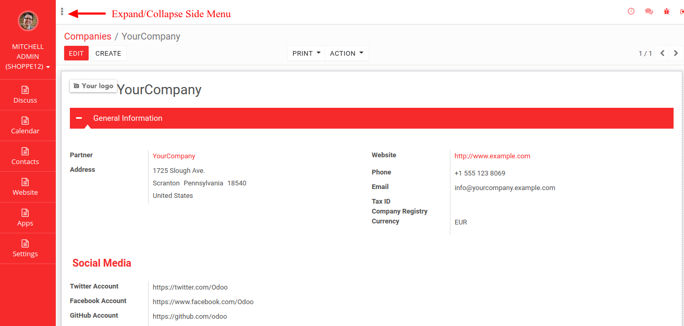Click the phone number +1 555 123 8069

(x=480, y=173)
